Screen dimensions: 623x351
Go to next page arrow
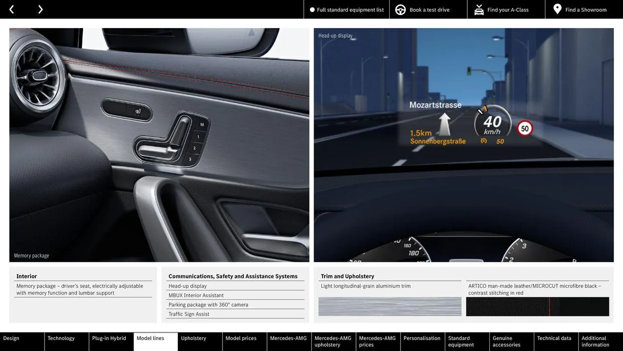[40, 10]
